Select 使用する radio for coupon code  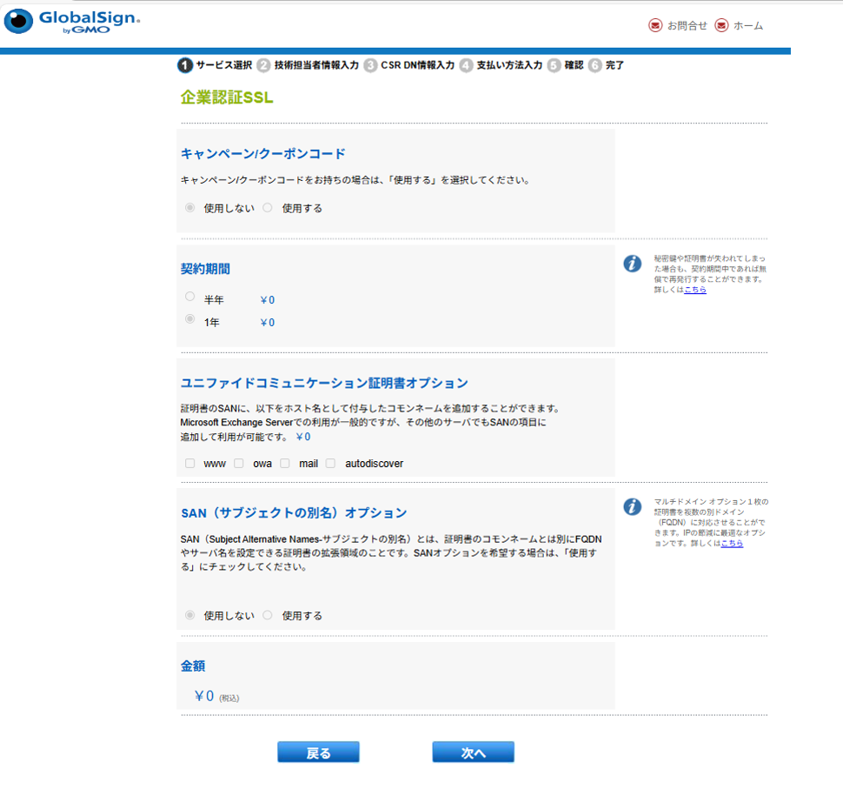point(268,208)
